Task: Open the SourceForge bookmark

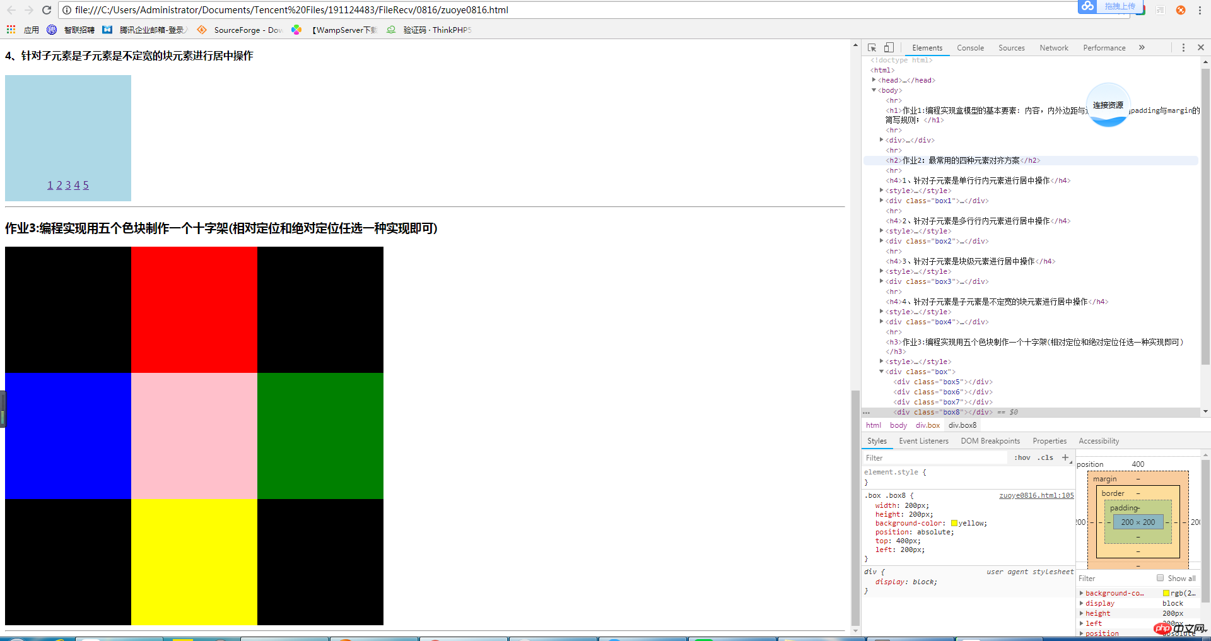Action: point(240,30)
